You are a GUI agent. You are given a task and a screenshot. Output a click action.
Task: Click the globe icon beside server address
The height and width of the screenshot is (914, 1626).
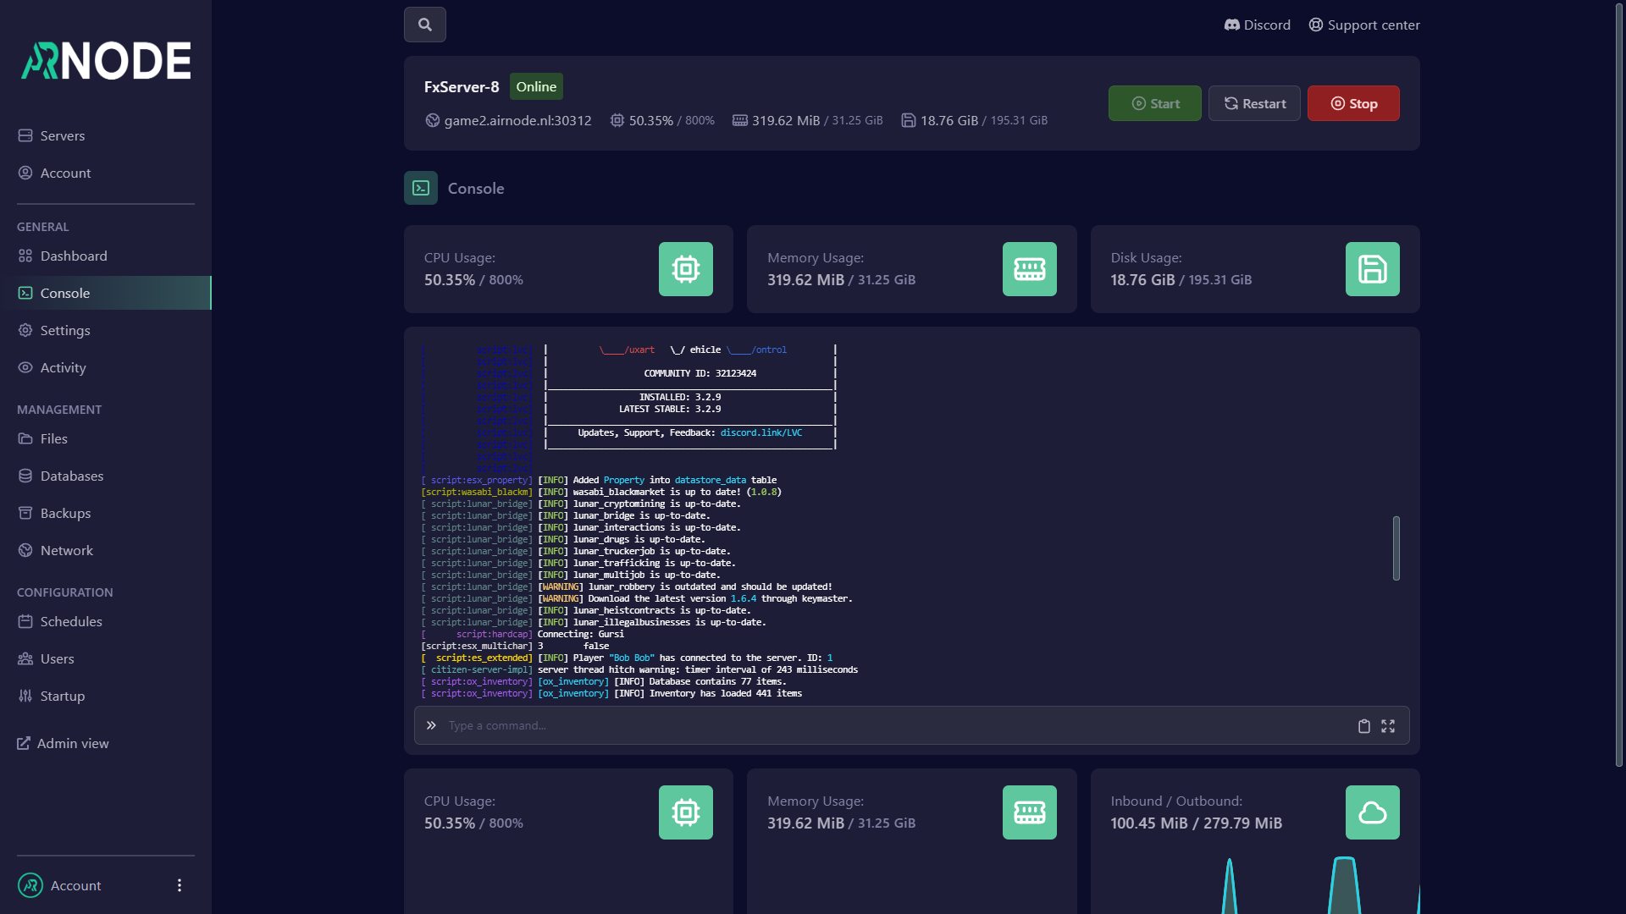pos(433,120)
